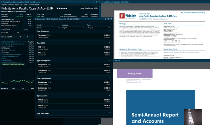
Task: Open the KIID link in fund header
Action: [96, 8]
